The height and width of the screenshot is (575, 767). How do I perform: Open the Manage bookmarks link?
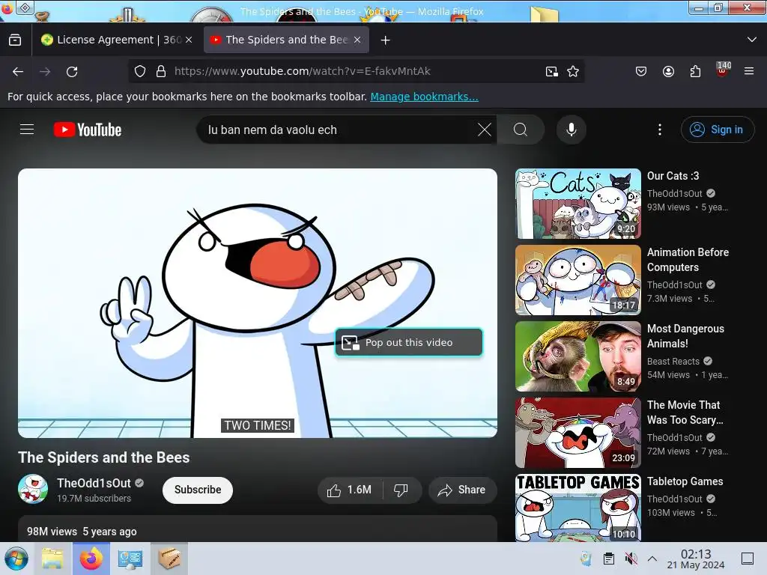click(424, 97)
